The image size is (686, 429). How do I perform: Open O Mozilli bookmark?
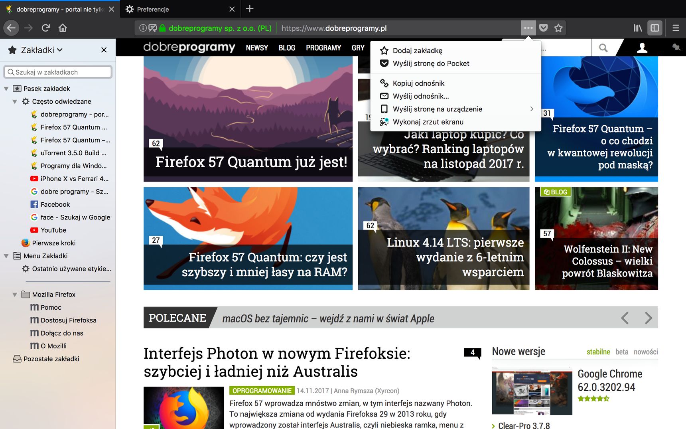coord(49,346)
